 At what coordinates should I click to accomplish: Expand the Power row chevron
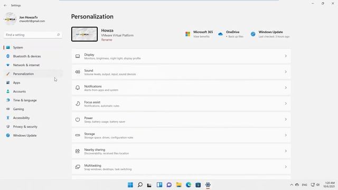[x=286, y=119]
